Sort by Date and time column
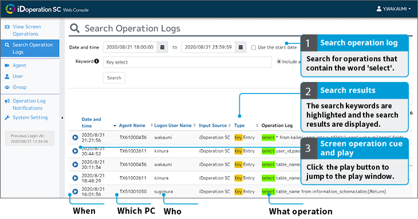Image resolution: width=418 pixels, height=219 pixels. 91,123
